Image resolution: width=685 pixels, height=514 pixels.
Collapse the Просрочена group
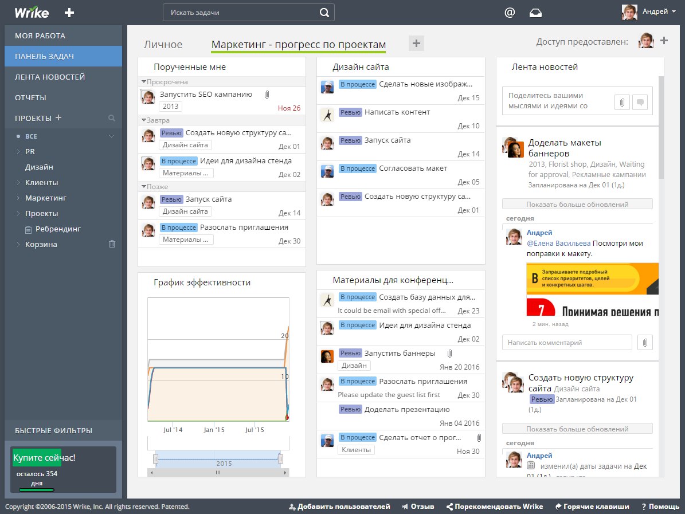coord(144,82)
